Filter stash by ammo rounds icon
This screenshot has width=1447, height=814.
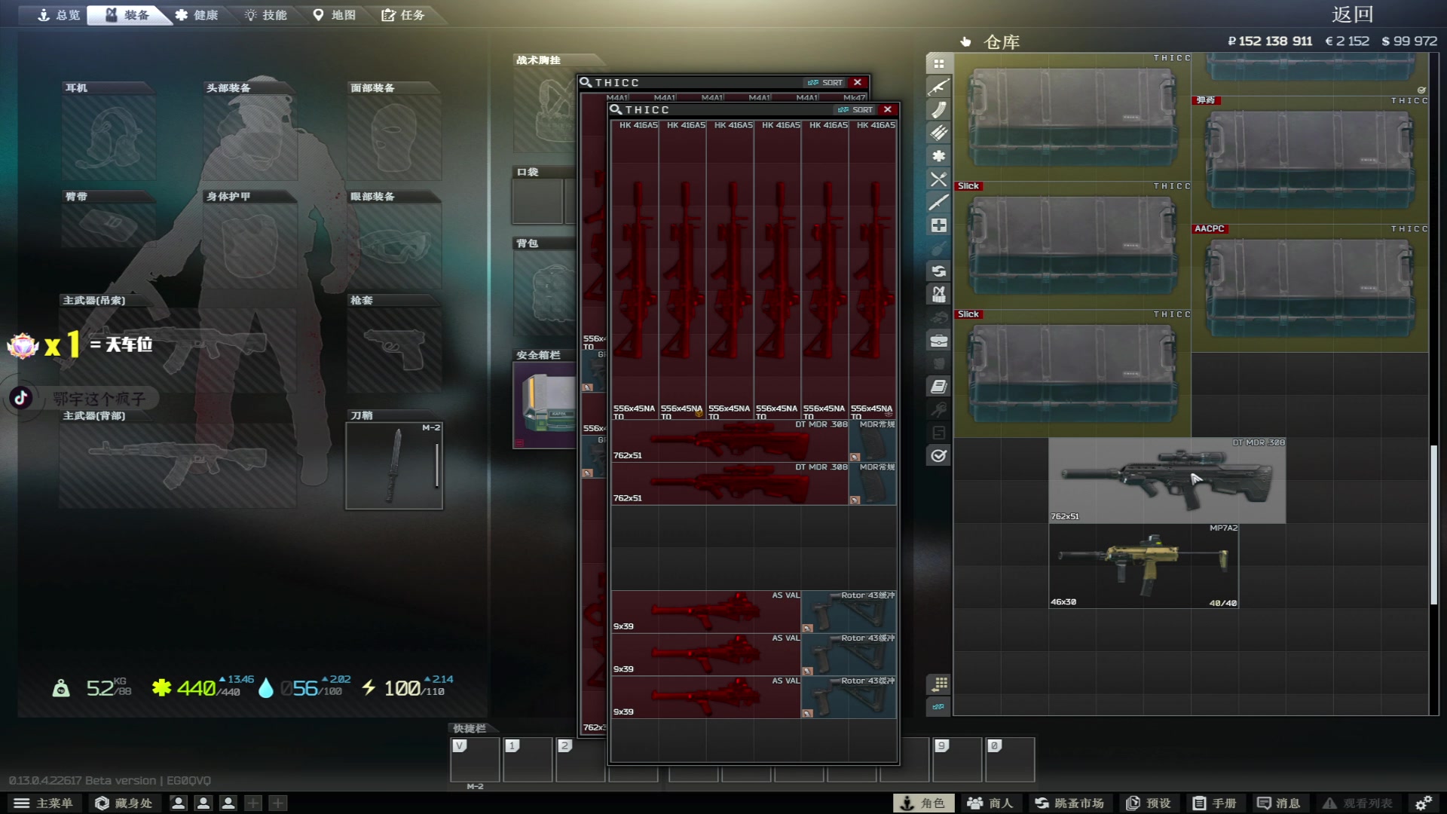click(x=938, y=133)
